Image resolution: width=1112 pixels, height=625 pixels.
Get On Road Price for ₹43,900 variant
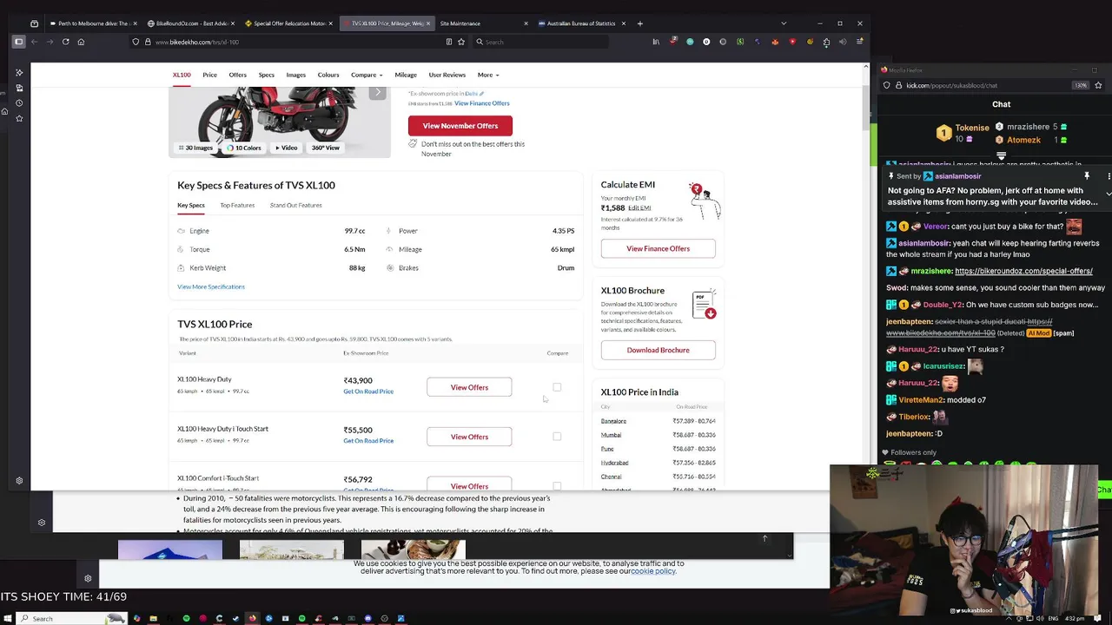(x=368, y=391)
